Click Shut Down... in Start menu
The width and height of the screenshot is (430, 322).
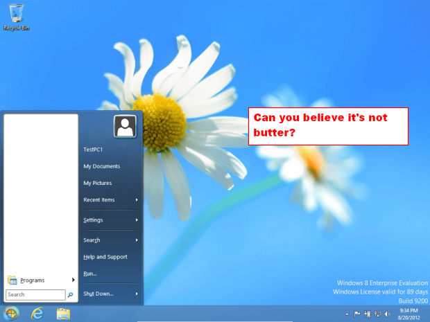(98, 294)
